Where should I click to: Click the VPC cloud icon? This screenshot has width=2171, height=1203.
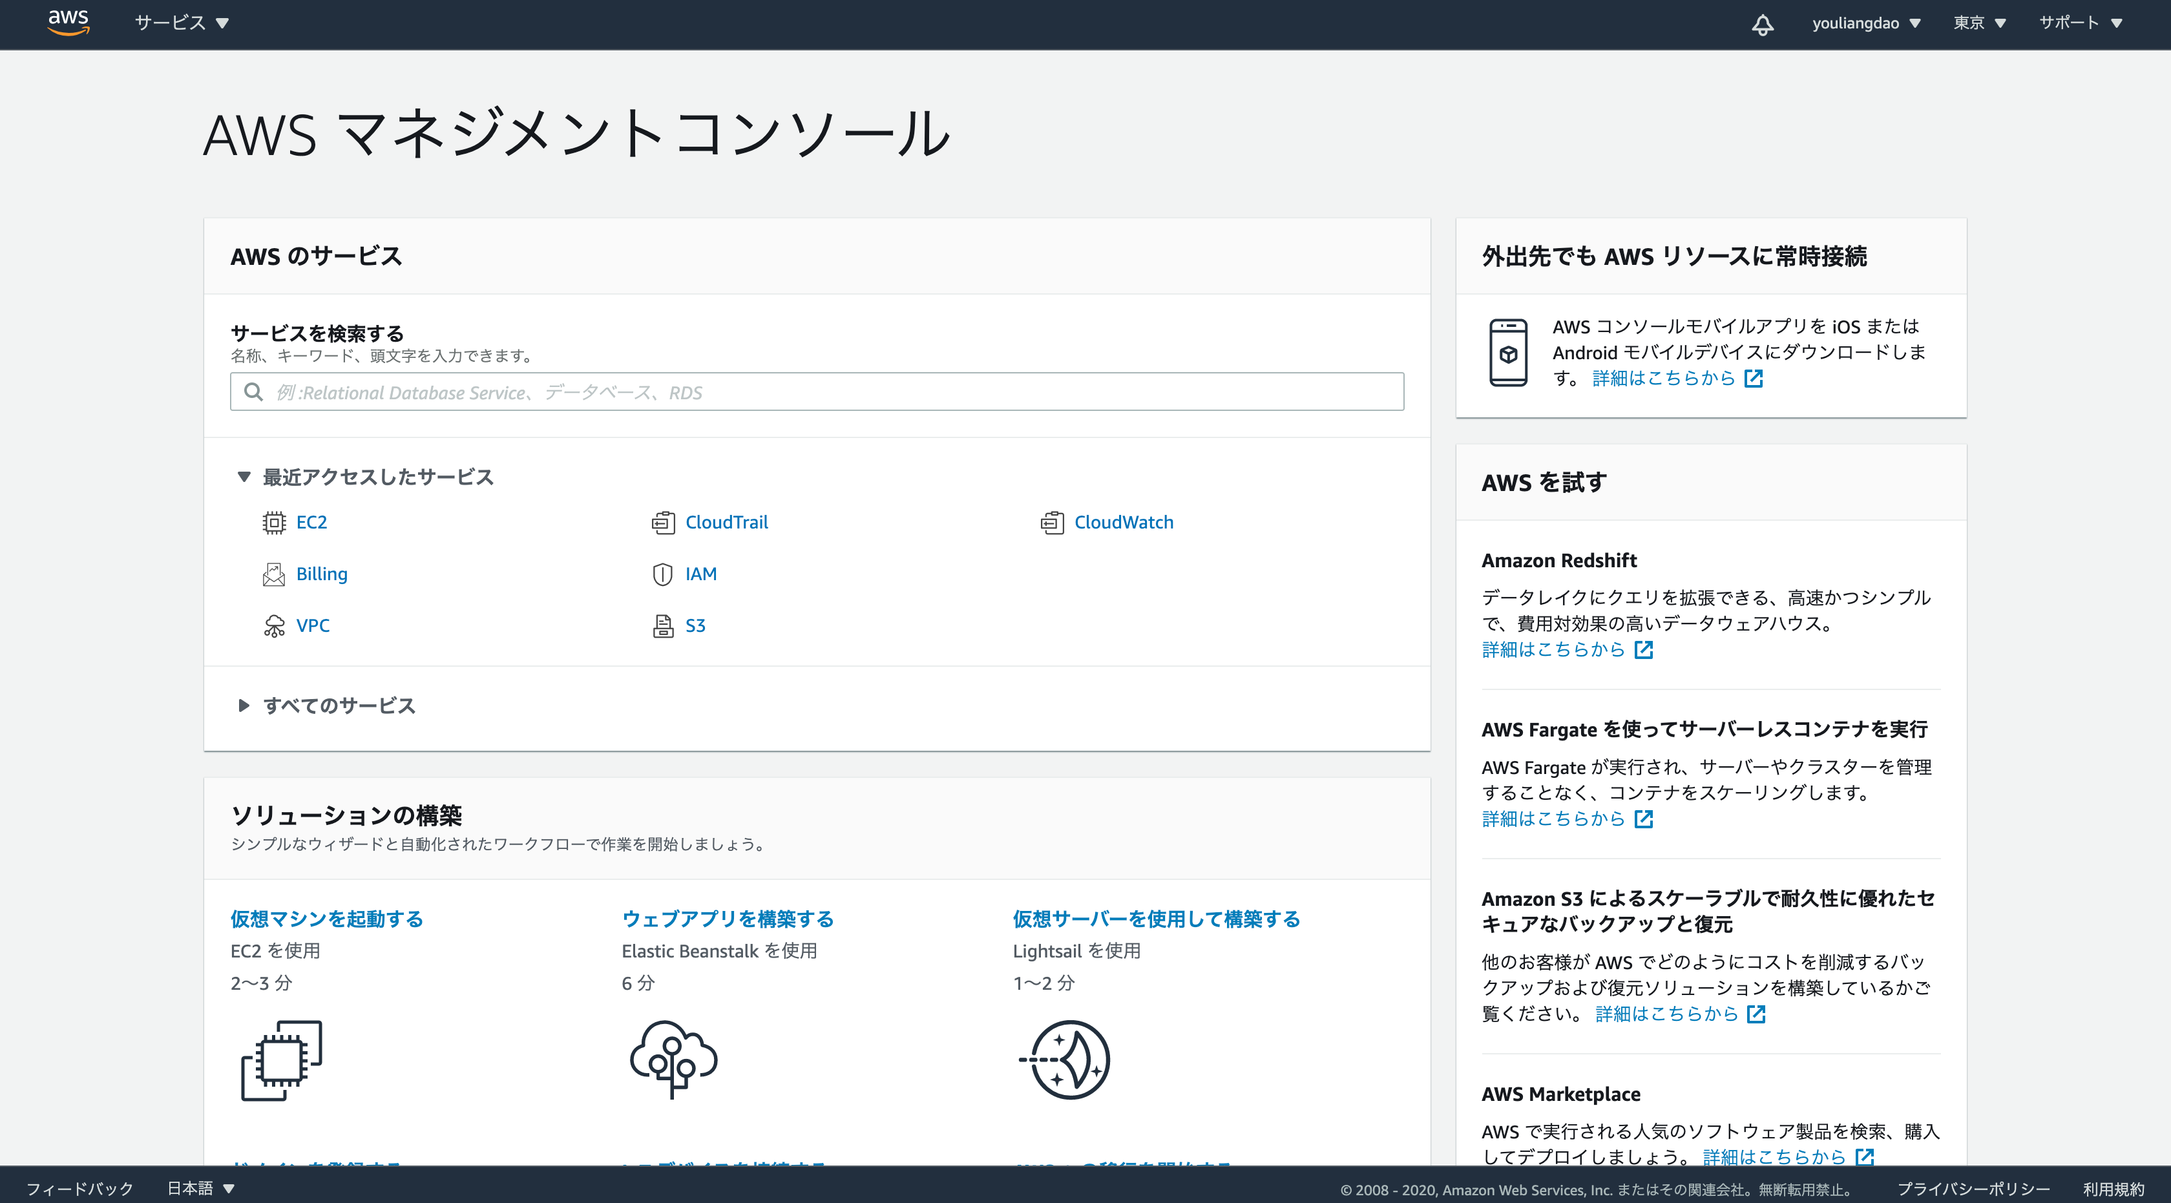coord(274,626)
